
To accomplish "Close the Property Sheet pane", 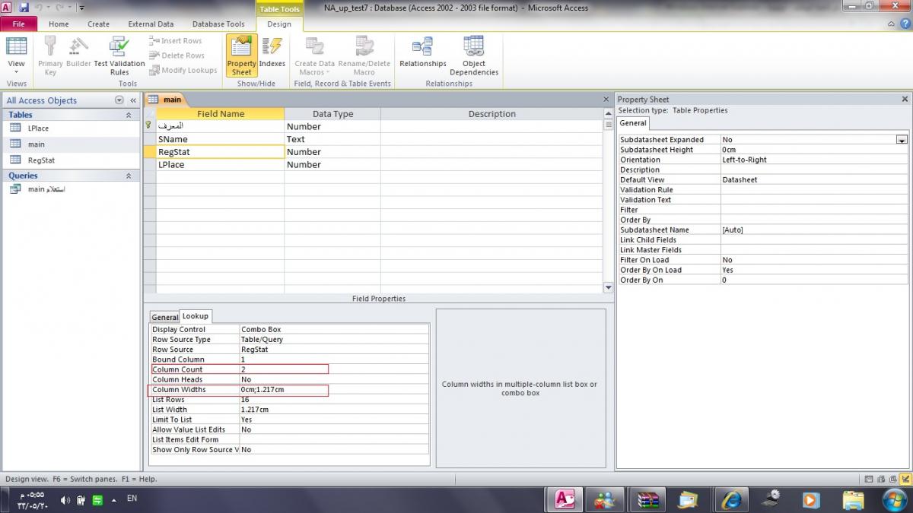I will coord(905,100).
